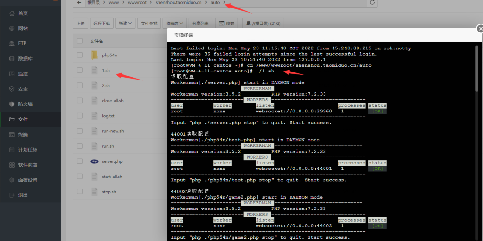
Task: Expand the 收藏夹 favorites dropdown
Action: point(175,23)
